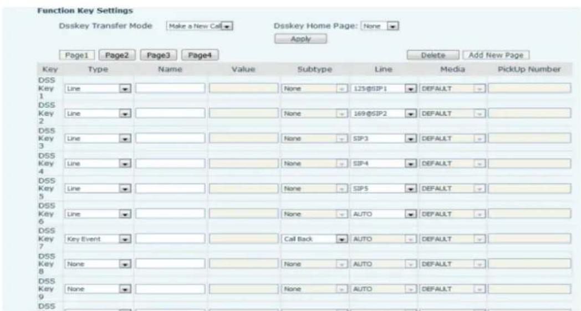Click Name field for DSS Key 2
Viewport: 581px width, 311px height.
[170, 113]
